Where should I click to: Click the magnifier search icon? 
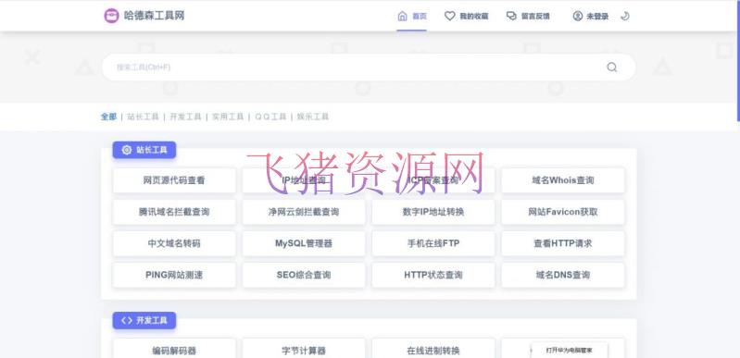point(611,67)
